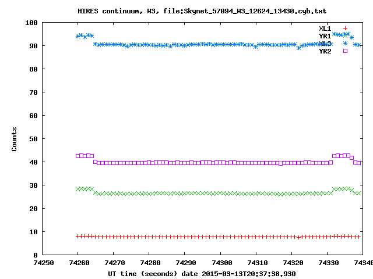Click the UT time x-axis label
Image resolution: width=373 pixels, height=279 pixels.
click(202, 274)
